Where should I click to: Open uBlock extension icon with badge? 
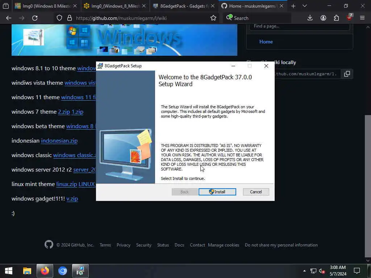coord(350,17)
